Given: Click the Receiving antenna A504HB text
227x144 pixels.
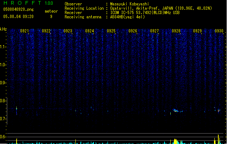Looking at the screenshot, I should coord(127,17).
